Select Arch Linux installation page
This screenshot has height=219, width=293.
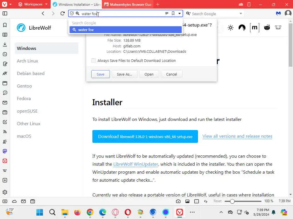27,61
